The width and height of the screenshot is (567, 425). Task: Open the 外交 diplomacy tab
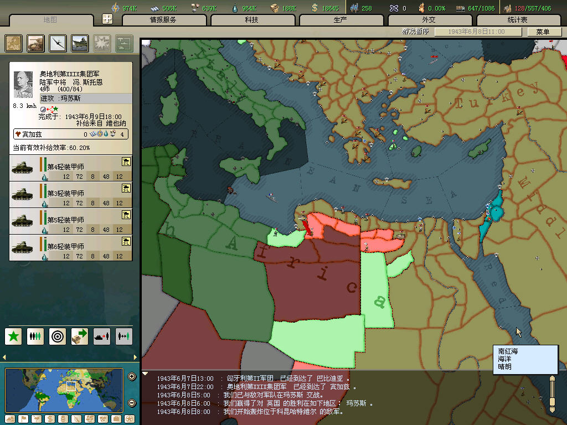coord(429,20)
